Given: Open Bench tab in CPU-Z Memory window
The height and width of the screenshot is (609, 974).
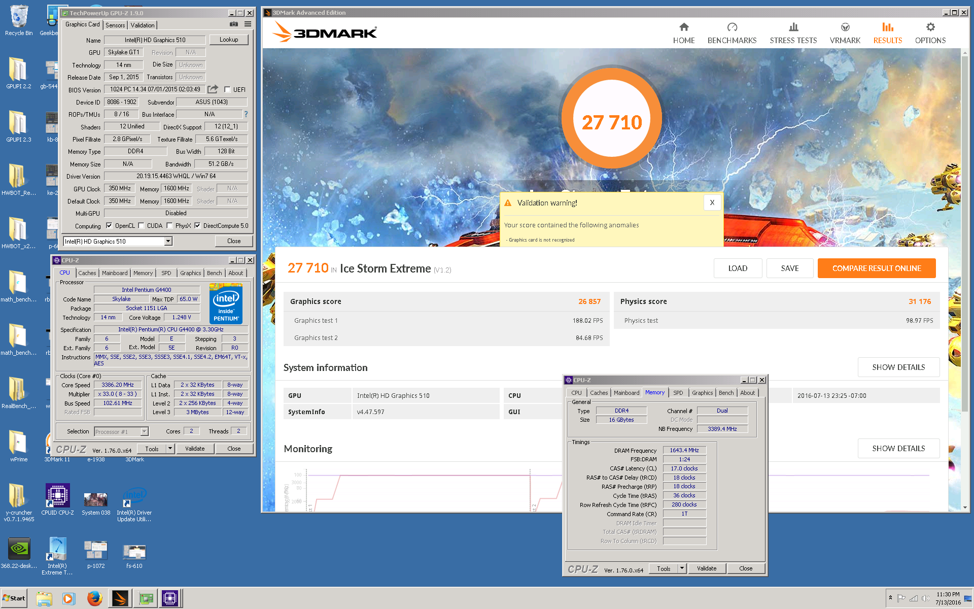Looking at the screenshot, I should click(726, 393).
